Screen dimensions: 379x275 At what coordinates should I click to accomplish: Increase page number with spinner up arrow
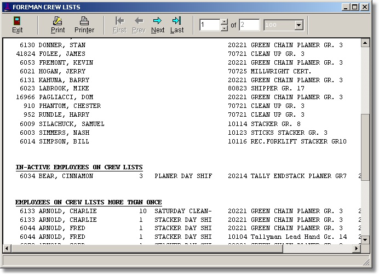tap(223, 22)
